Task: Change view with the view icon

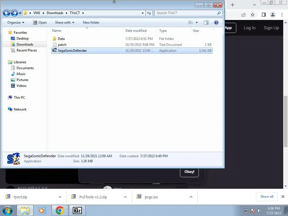Action: [x=191, y=22]
